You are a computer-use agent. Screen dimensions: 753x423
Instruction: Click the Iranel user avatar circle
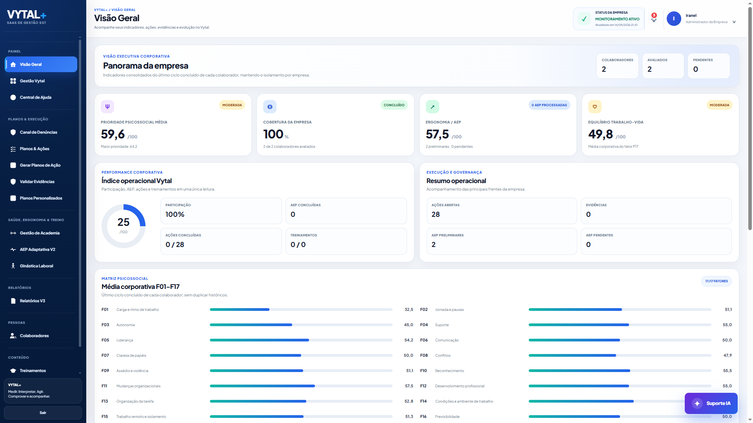click(674, 19)
